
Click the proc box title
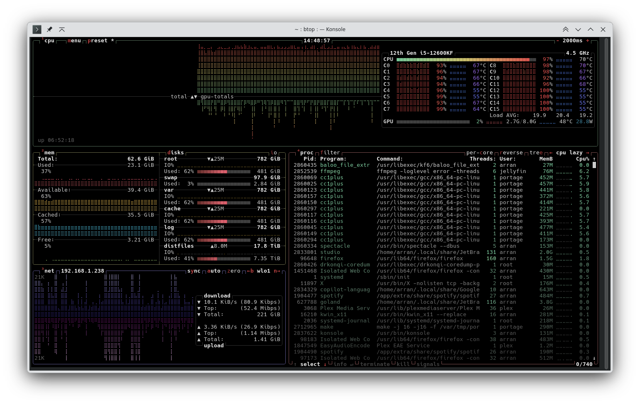(307, 153)
